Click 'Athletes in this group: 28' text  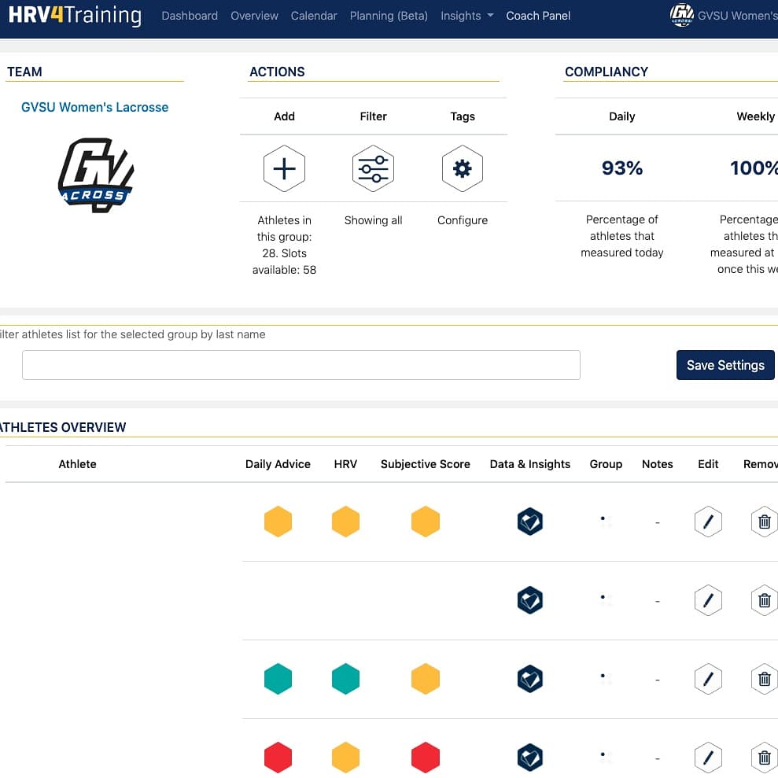284,237
